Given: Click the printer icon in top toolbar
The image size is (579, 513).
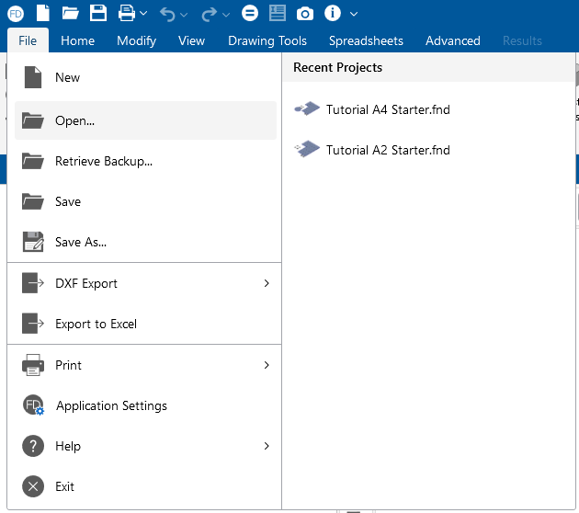Looking at the screenshot, I should click(x=126, y=13).
